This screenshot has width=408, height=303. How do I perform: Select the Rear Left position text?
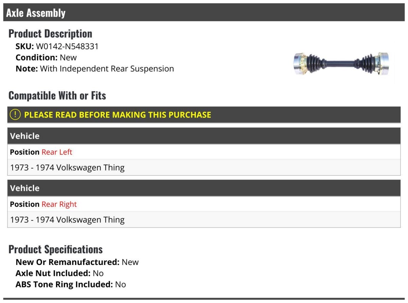click(57, 152)
